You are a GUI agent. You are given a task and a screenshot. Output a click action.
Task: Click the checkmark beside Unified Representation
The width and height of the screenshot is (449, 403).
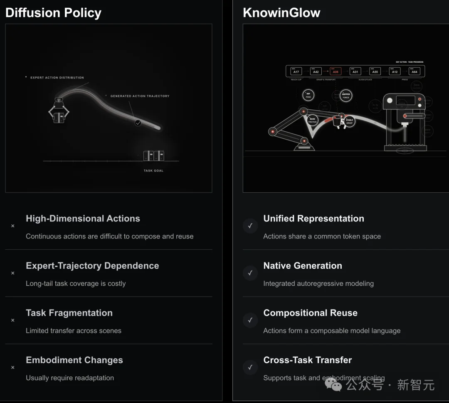click(x=250, y=226)
